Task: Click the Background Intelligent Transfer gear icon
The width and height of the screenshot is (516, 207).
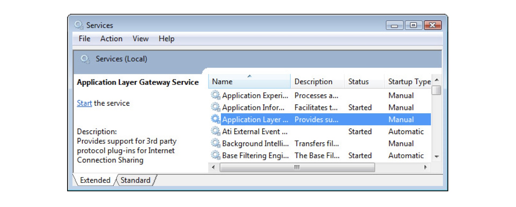Action: [x=215, y=144]
